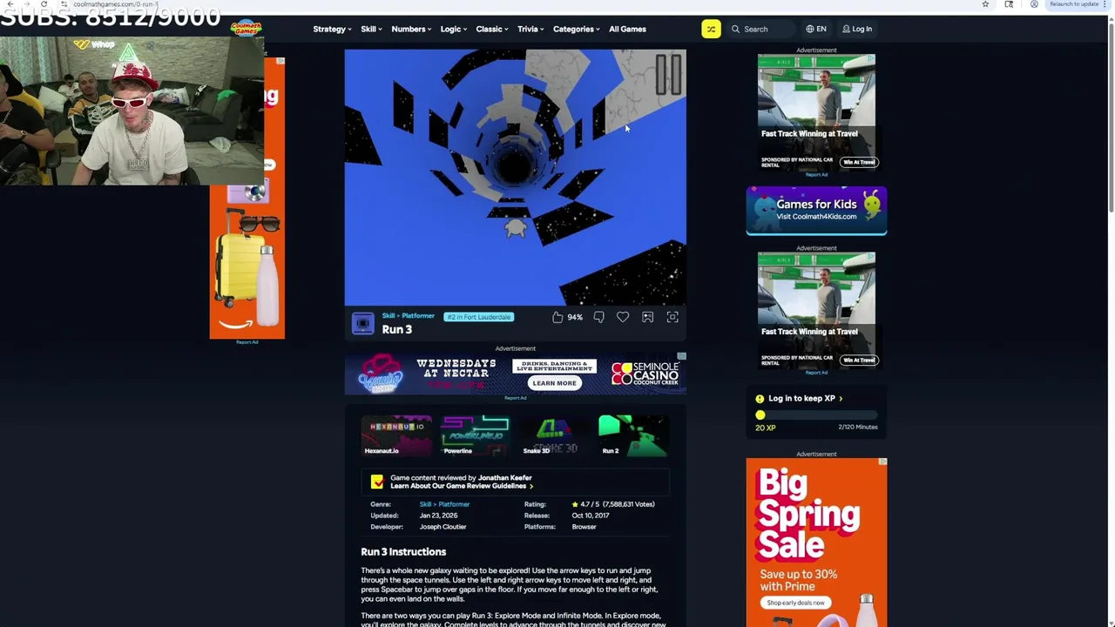Click the Games for Kids banner
This screenshot has height=627, width=1115.
[816, 211]
